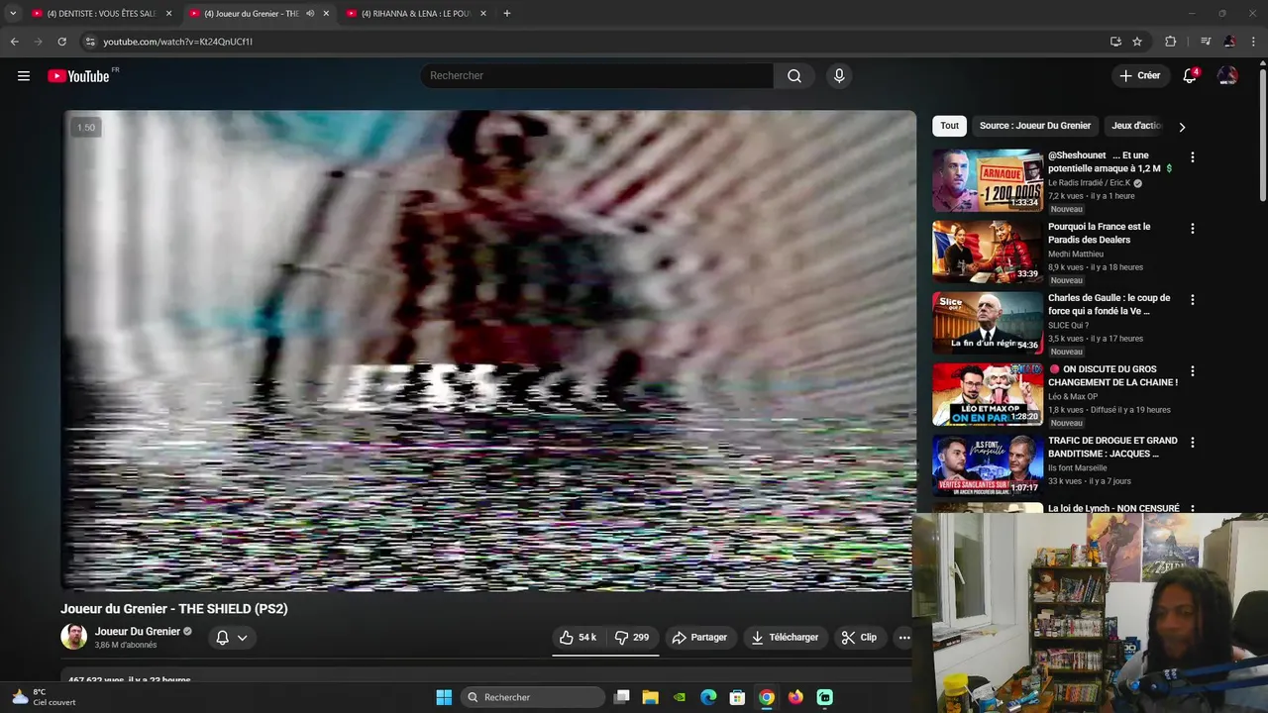
Task: Open the Charles de Gaulle video thumbnail
Action: click(x=988, y=323)
